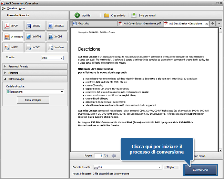This screenshot has height=179, width=224.
Task: Click the Descrizione heading in preview
Action: pyautogui.click(x=89, y=49)
